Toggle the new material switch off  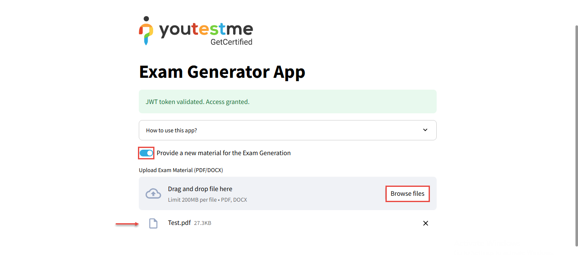(x=146, y=153)
